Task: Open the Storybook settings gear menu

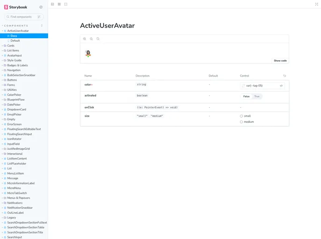Action: 41,7
